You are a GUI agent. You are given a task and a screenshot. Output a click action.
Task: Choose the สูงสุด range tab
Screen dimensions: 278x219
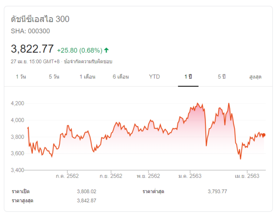click(255, 77)
